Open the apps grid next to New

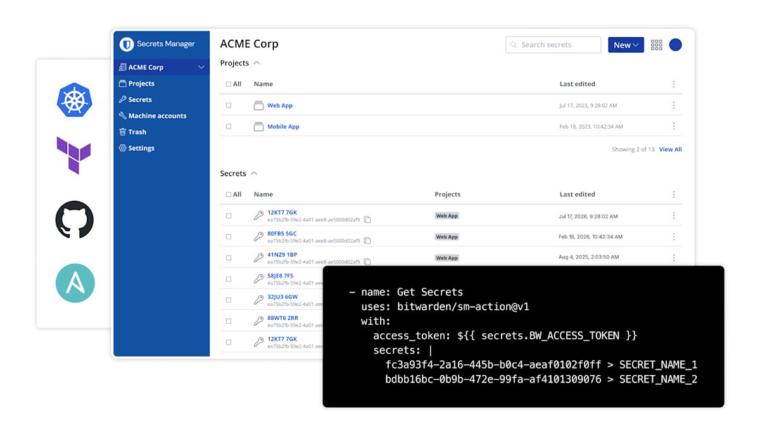656,44
